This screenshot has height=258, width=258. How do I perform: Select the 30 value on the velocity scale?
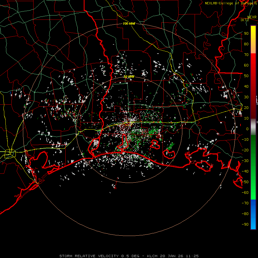click(x=246, y=97)
